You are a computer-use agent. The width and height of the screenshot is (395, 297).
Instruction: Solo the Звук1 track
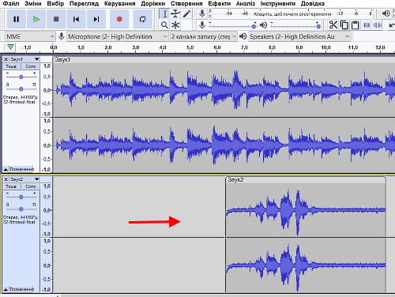(x=30, y=66)
